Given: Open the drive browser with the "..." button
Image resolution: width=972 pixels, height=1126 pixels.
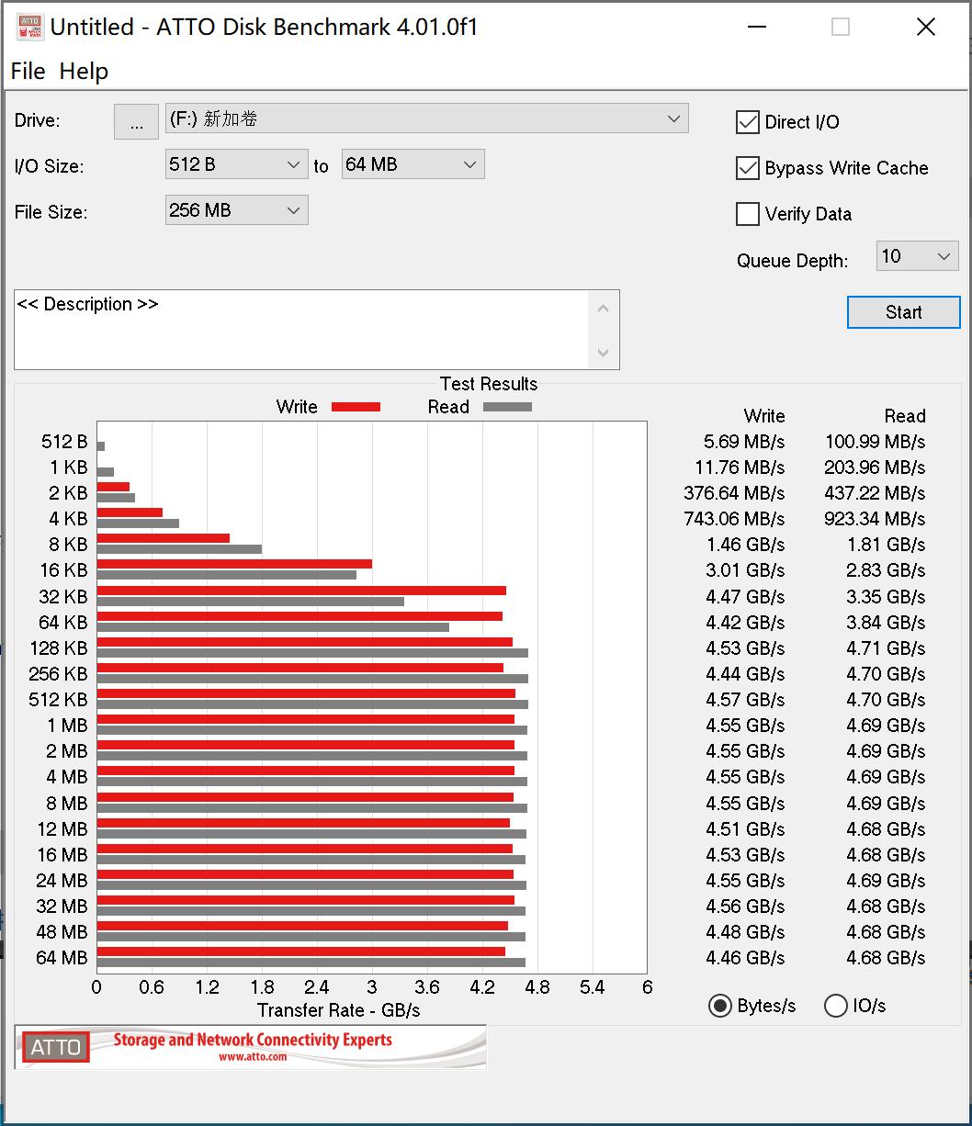Looking at the screenshot, I should pyautogui.click(x=135, y=120).
